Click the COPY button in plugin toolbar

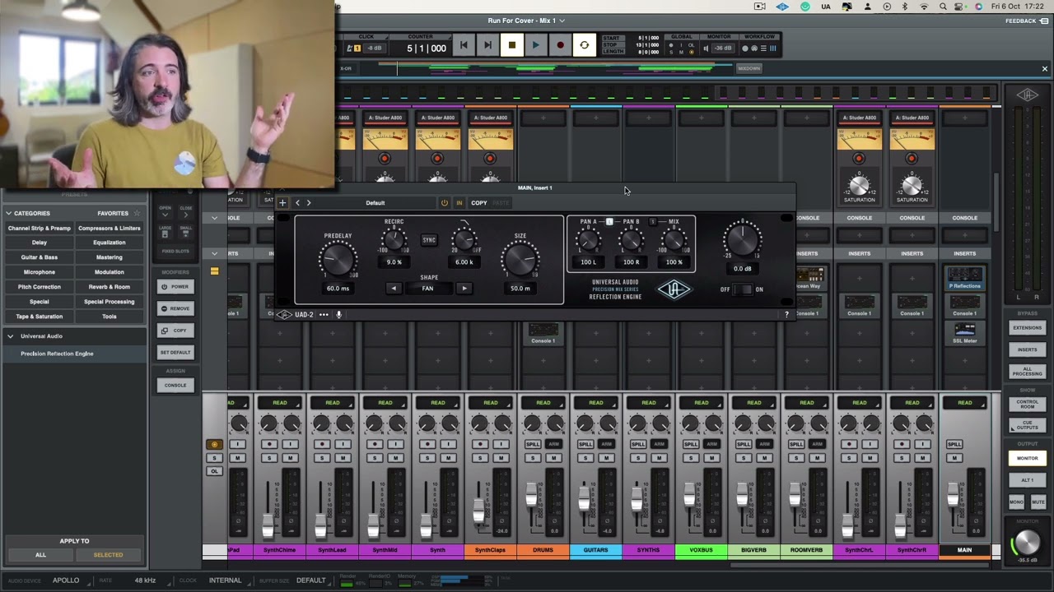point(478,203)
